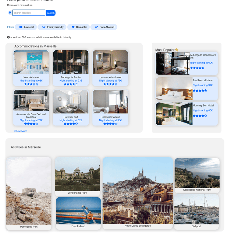The width and height of the screenshot is (234, 237).
Task: Click the blue search button
Action: pyautogui.click(x=51, y=13)
